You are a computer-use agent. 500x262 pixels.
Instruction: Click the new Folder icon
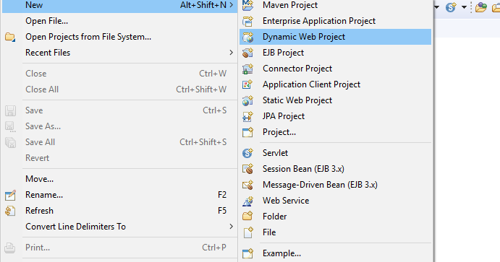coord(247,217)
